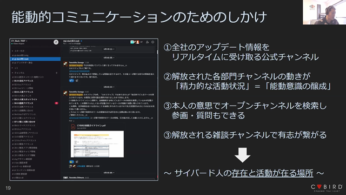Click the underlined text 存在と活動が在る場所
The width and height of the screenshot is (346, 195).
click(272, 173)
